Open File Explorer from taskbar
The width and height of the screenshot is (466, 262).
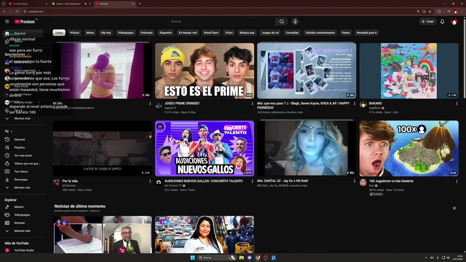tap(241, 258)
